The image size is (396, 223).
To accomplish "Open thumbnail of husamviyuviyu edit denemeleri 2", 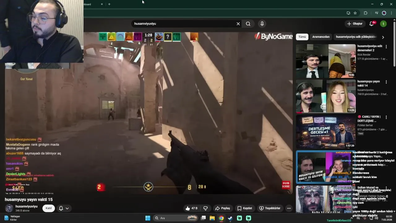I will [326, 61].
